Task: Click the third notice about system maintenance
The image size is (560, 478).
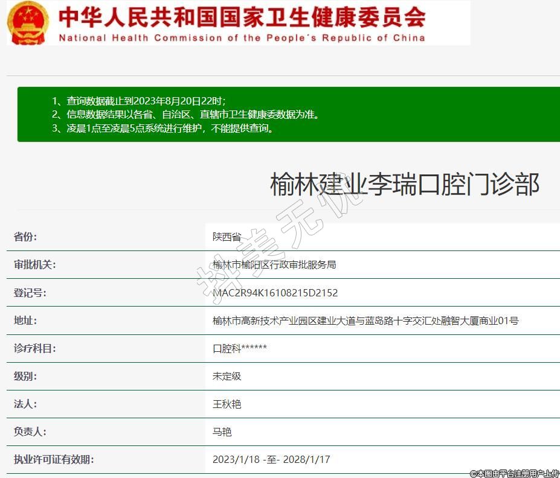Action: pyautogui.click(x=162, y=128)
